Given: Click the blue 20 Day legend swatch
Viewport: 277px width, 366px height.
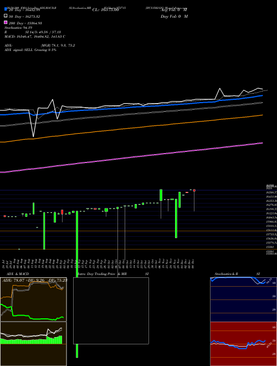Looking at the screenshot, I should (x=6, y=9).
